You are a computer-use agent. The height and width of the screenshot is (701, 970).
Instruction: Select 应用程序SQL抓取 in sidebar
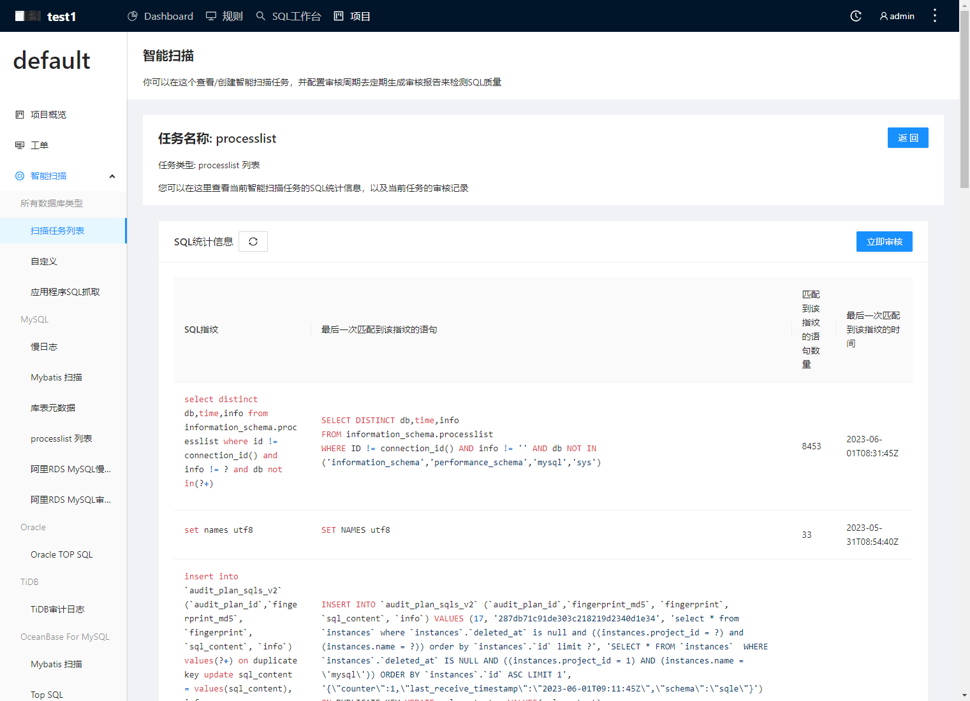tap(63, 292)
